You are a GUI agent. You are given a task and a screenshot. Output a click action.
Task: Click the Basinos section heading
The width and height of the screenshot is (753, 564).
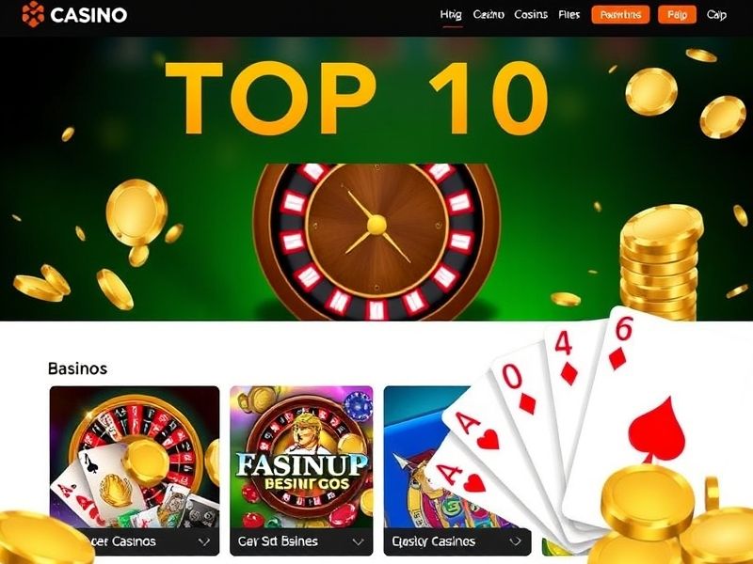click(77, 368)
